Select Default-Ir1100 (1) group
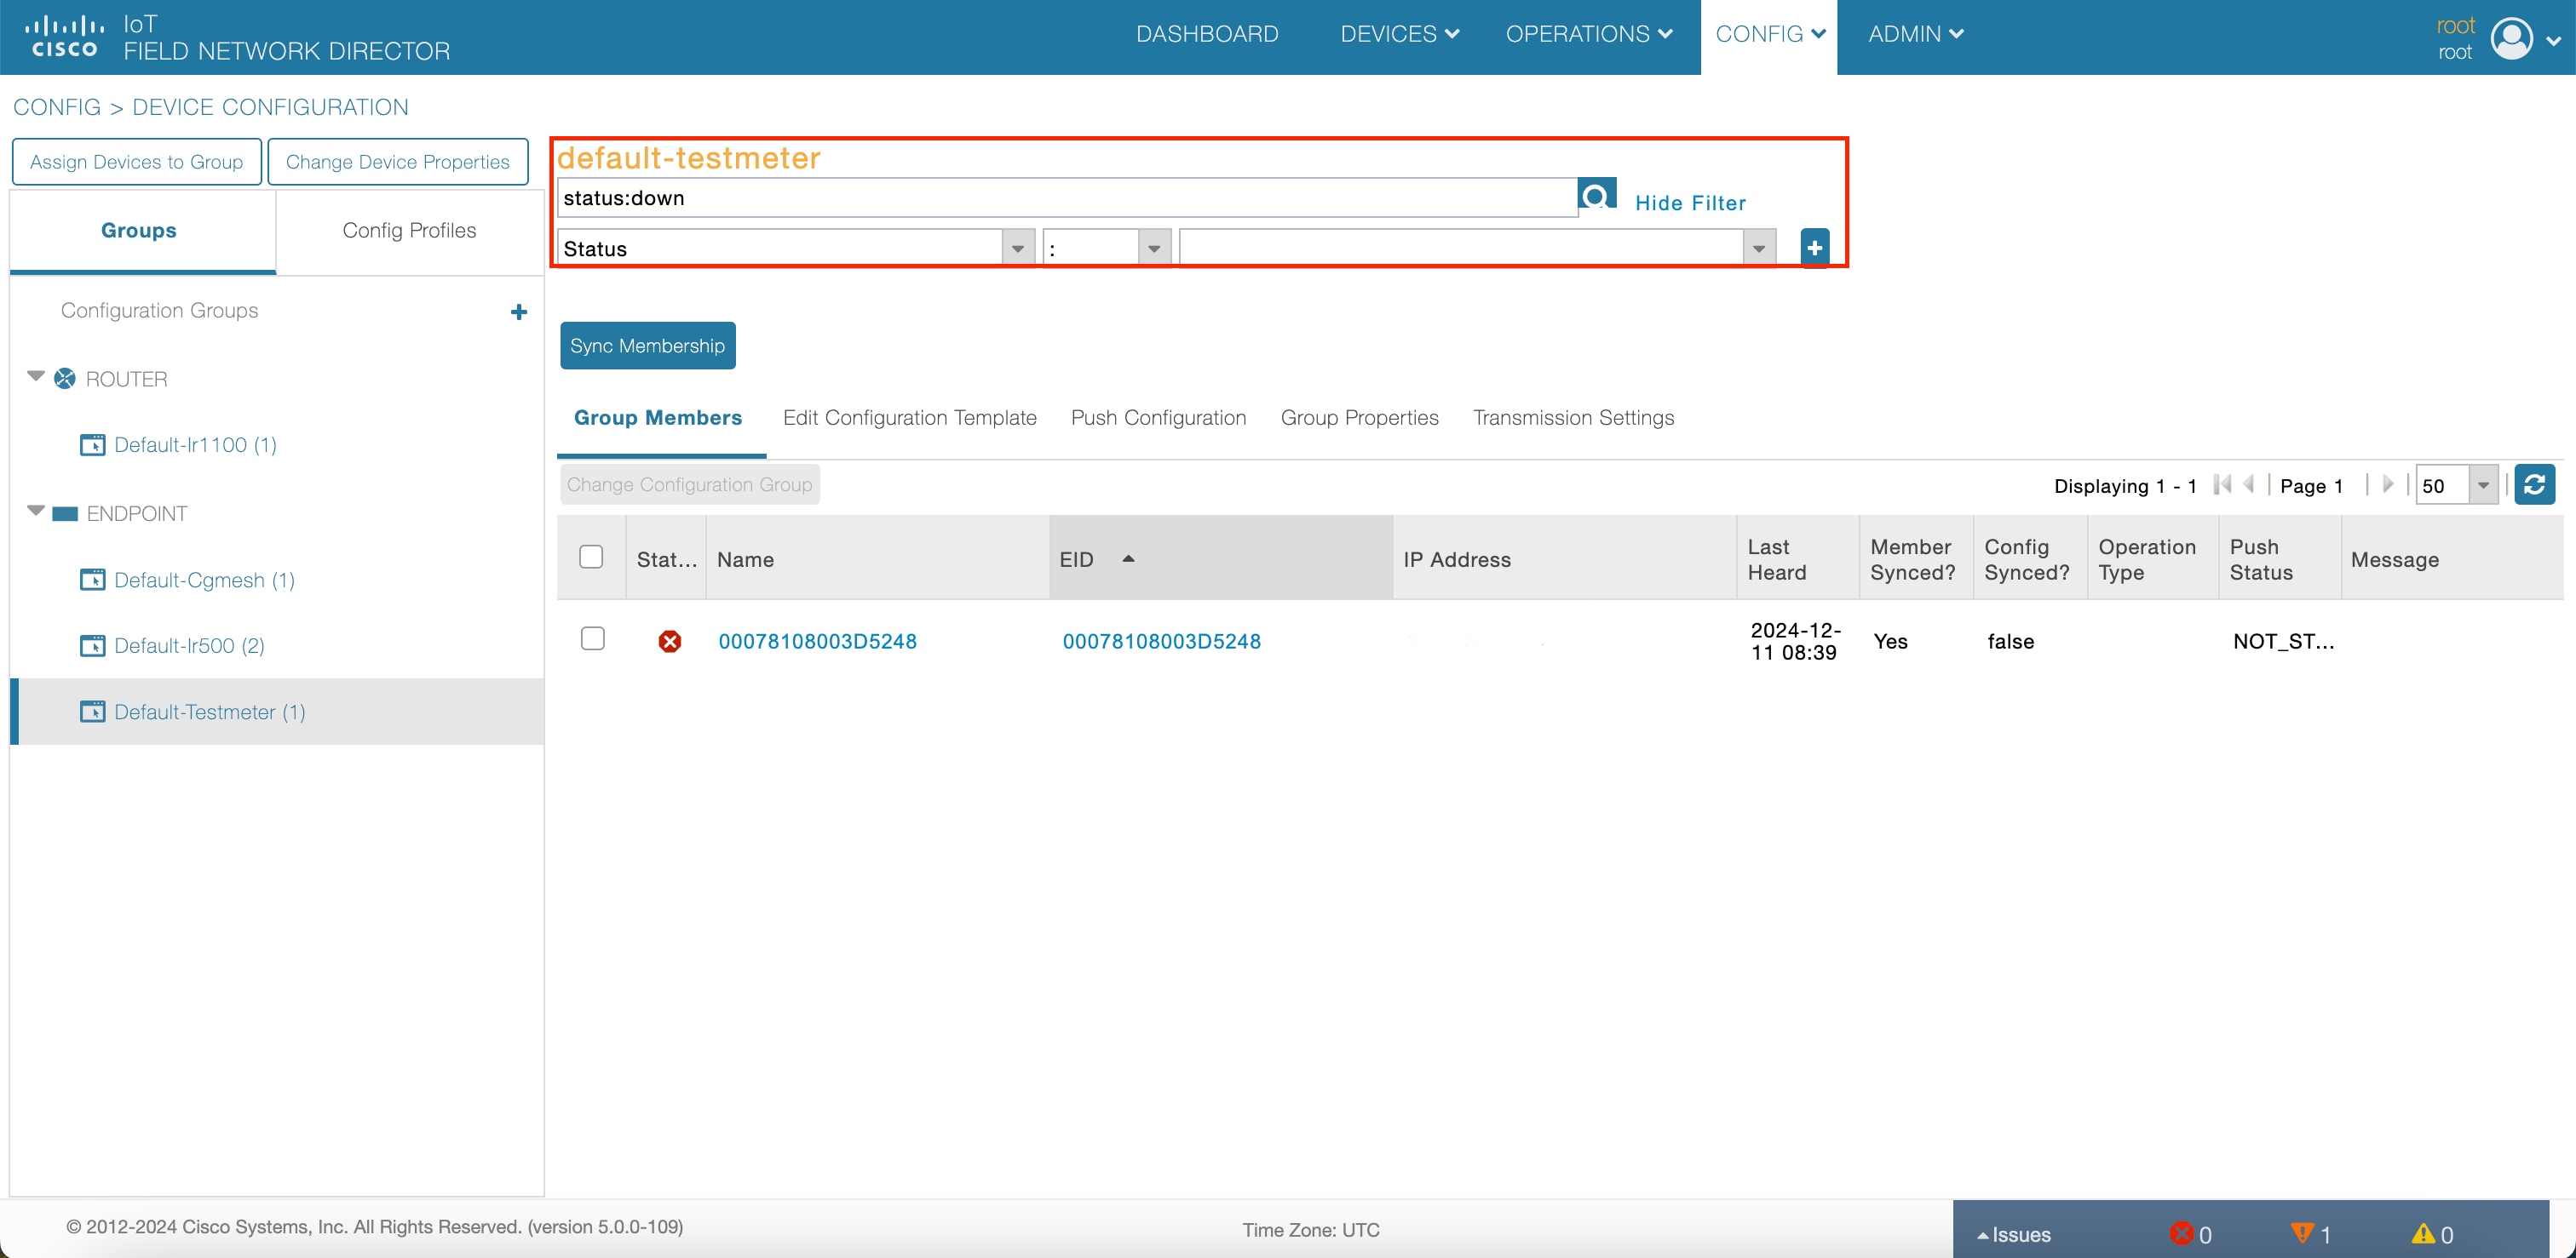Screen dimensions: 2576x1258 [x=195, y=444]
